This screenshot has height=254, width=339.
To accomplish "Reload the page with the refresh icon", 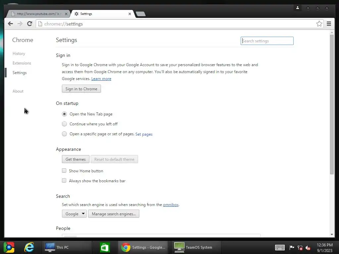I will point(29,24).
